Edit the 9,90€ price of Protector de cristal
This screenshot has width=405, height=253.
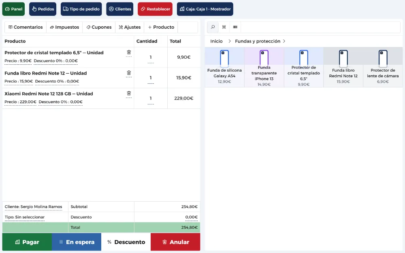pos(18,61)
